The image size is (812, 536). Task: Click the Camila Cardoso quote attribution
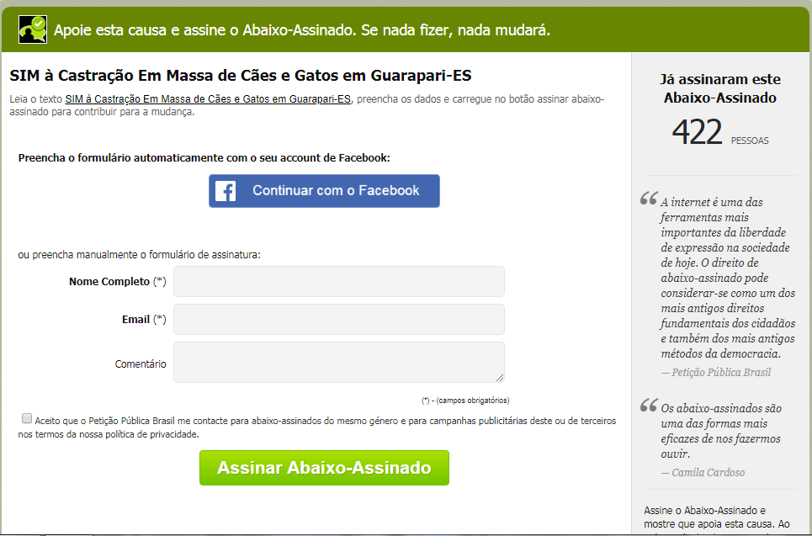[703, 472]
